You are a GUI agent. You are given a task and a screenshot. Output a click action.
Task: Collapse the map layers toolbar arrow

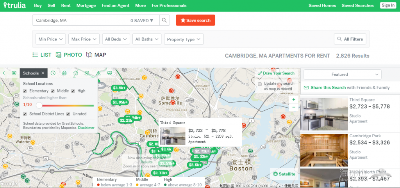click(4, 73)
